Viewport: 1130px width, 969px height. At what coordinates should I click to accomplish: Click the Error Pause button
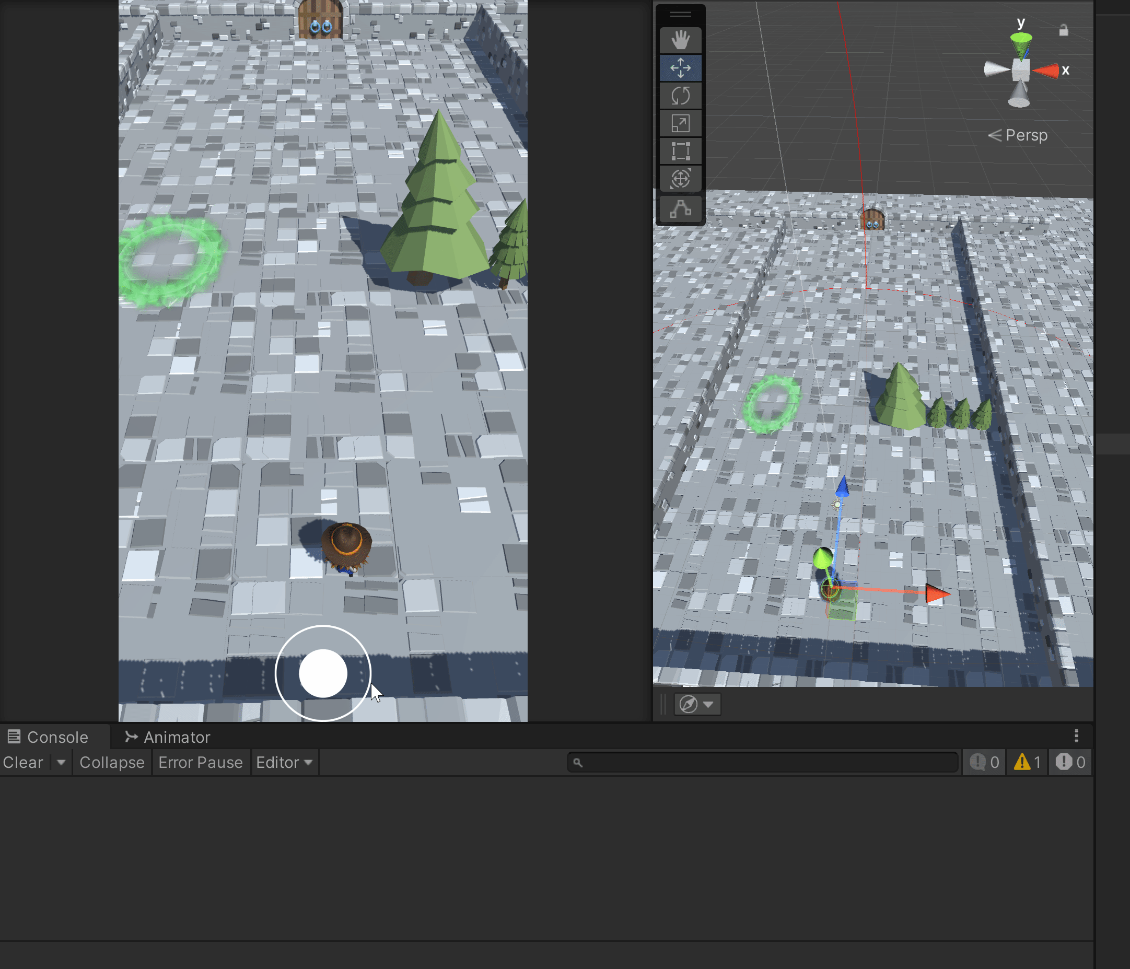200,762
